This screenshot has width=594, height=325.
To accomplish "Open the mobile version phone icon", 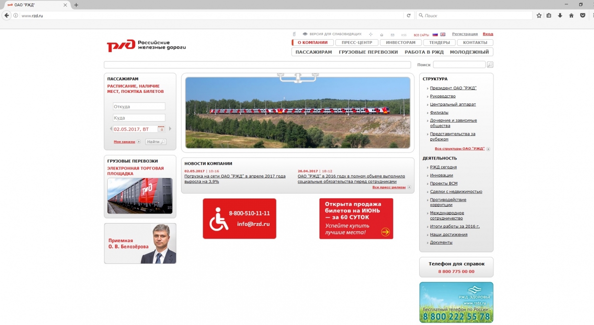I will [294, 34].
